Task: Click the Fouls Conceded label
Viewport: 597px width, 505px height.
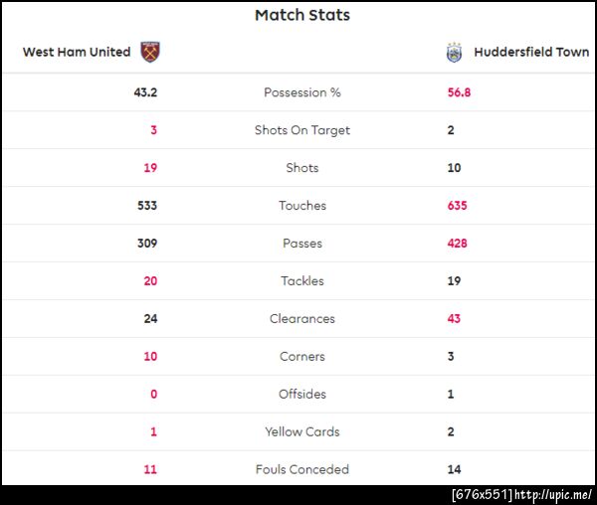Action: point(302,470)
